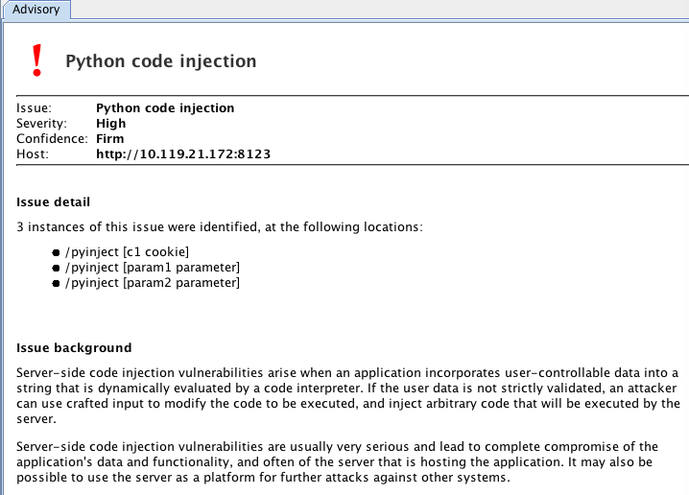Click the Issue detail heading
This screenshot has width=689, height=495.
coord(53,202)
